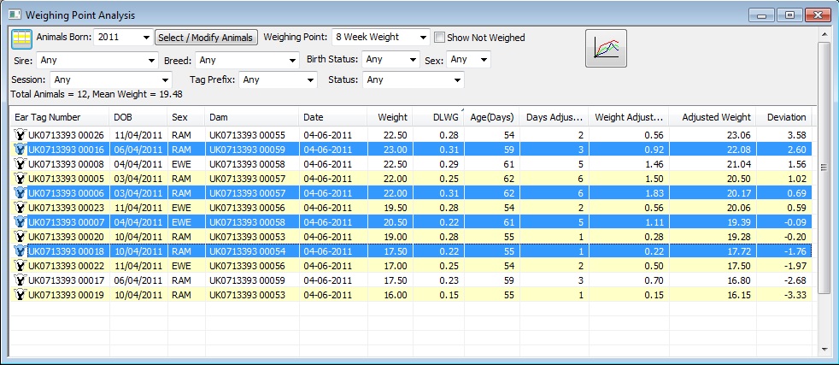
Task: Click sheep icon for tag UK0713393 00006
Action: pos(21,192)
